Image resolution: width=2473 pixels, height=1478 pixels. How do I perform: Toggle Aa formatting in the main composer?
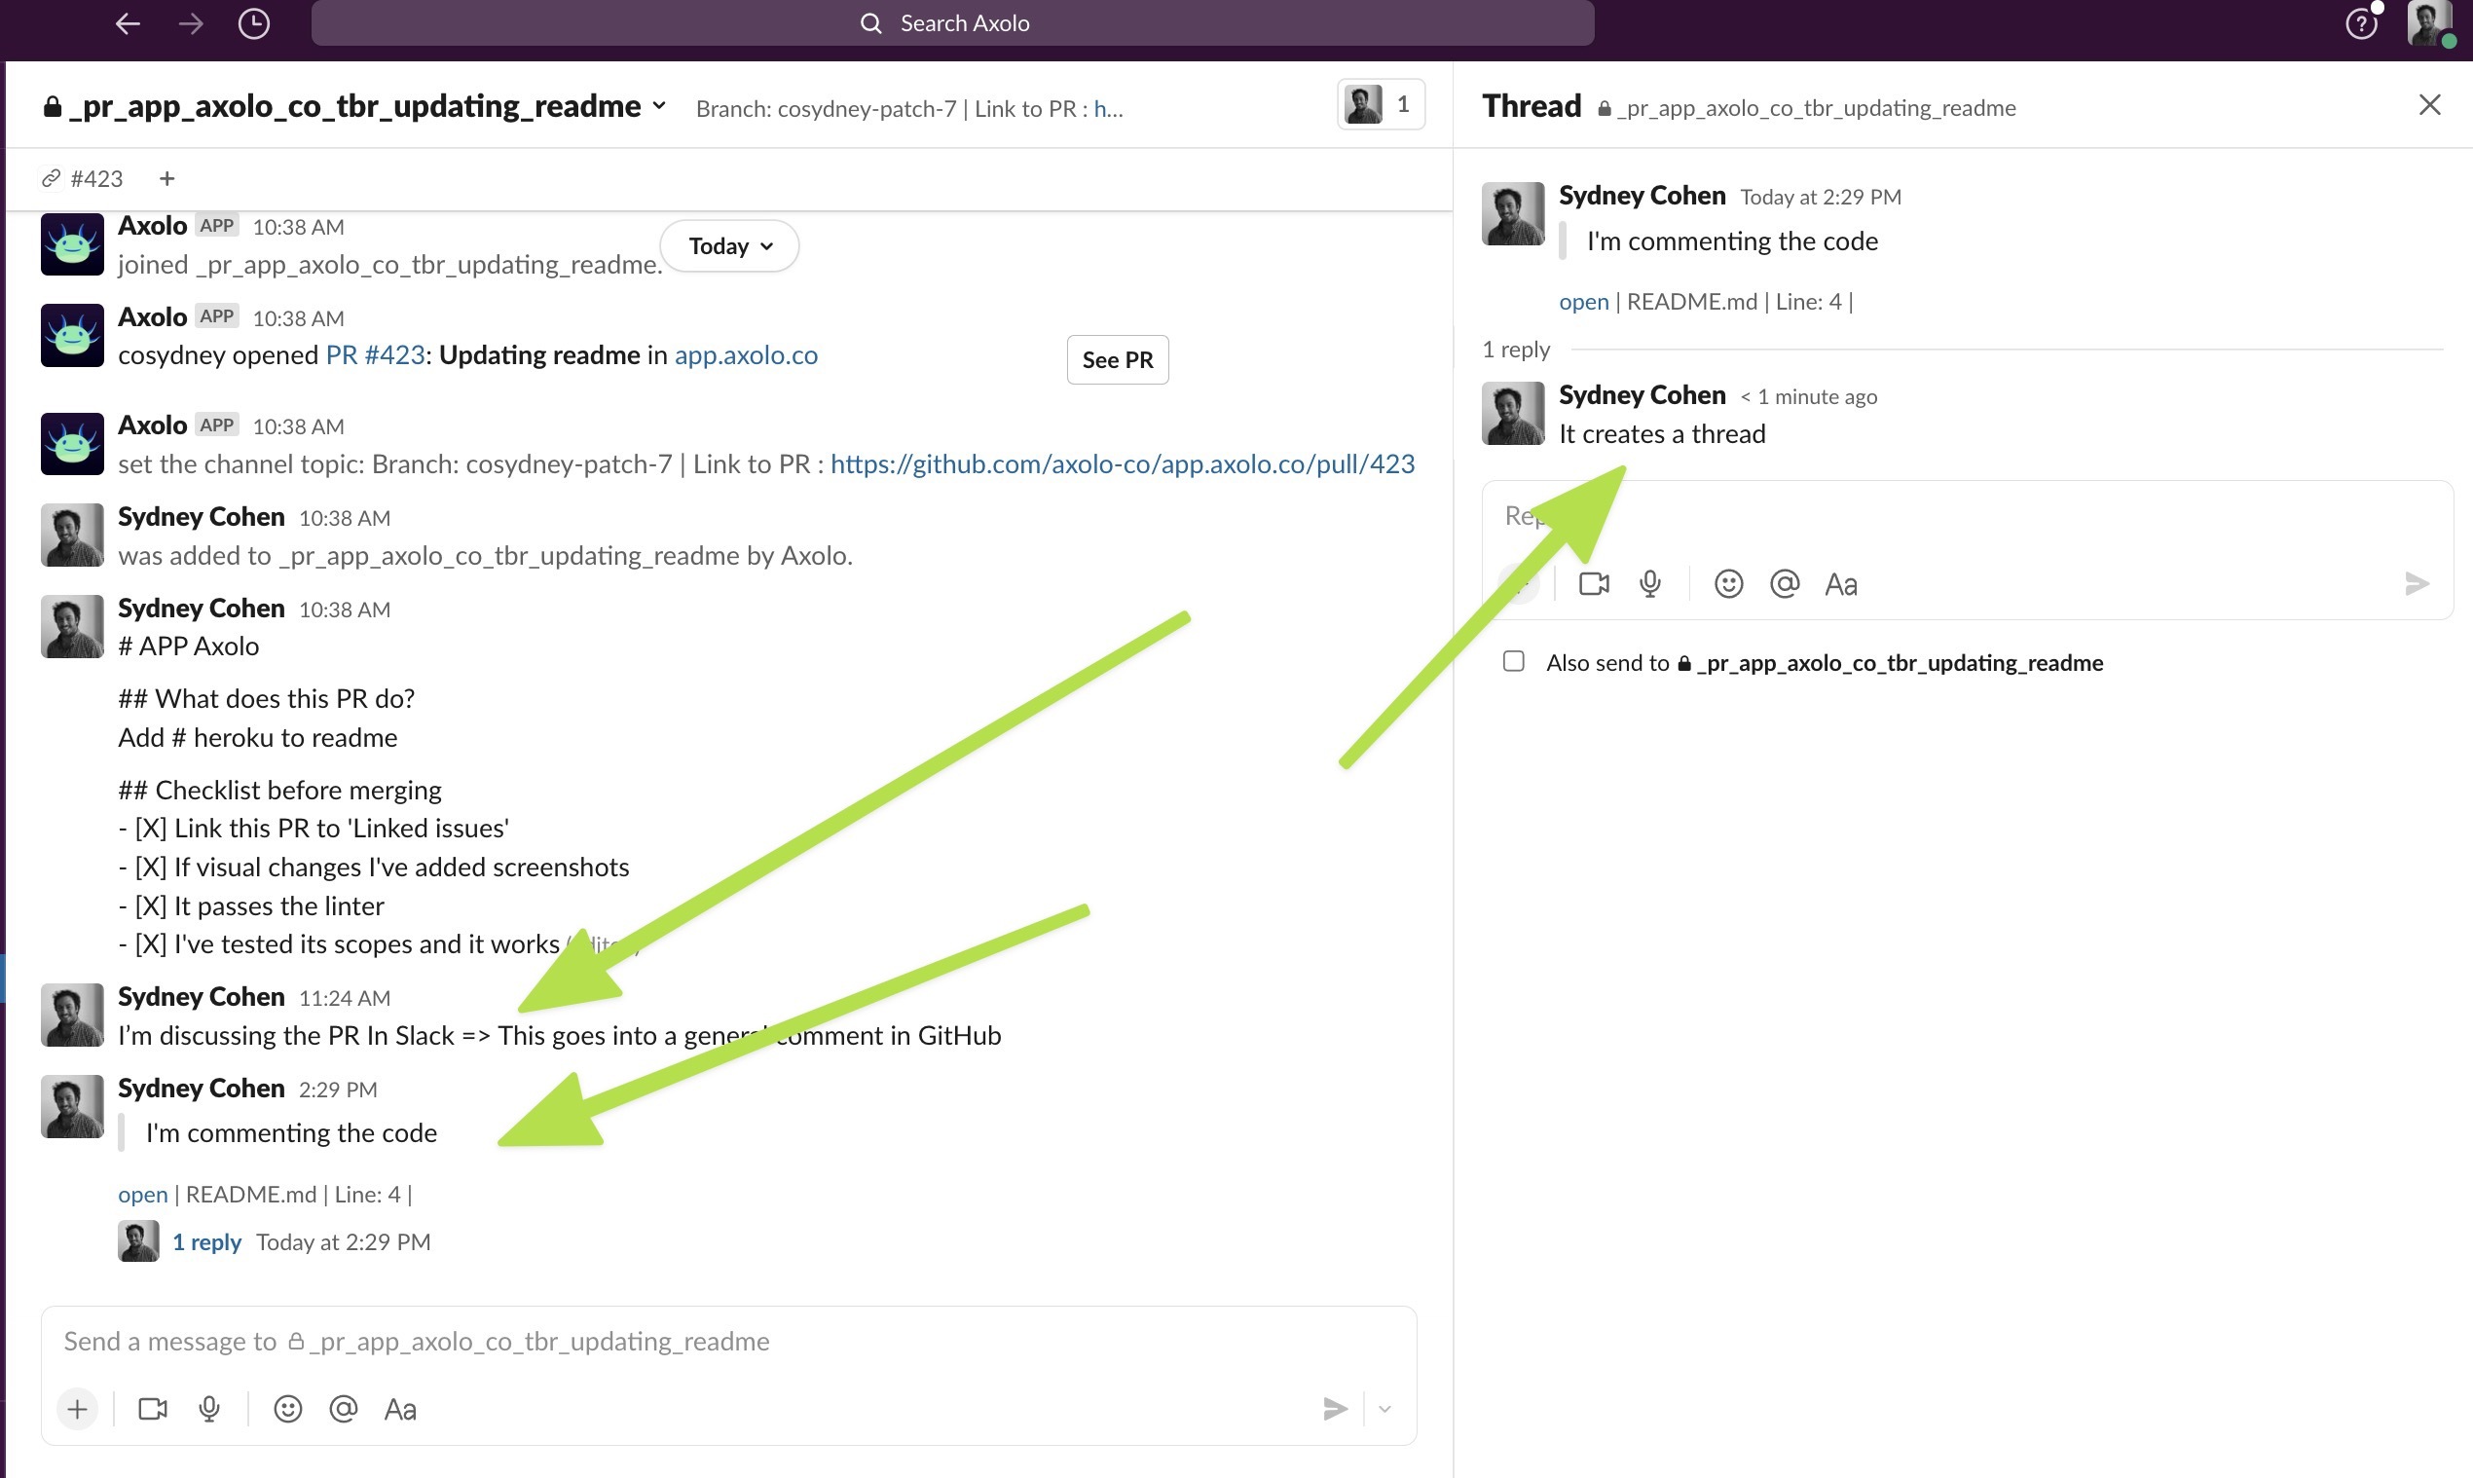(400, 1408)
